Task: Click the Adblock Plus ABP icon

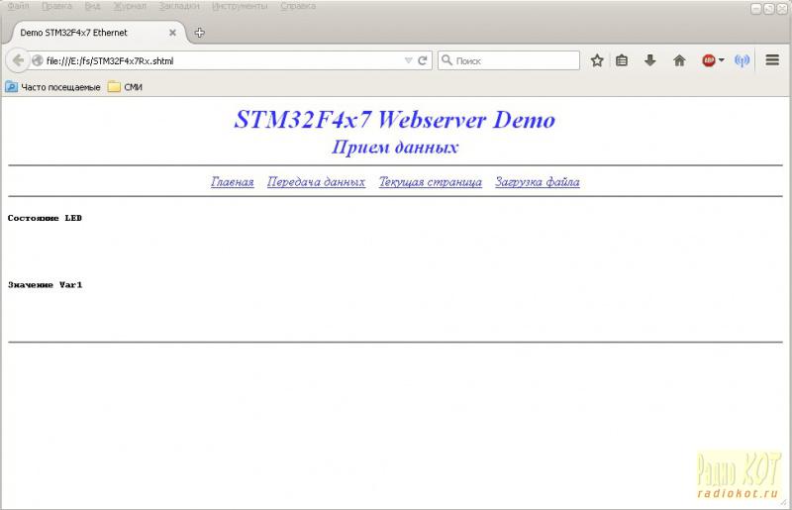Action: point(709,60)
